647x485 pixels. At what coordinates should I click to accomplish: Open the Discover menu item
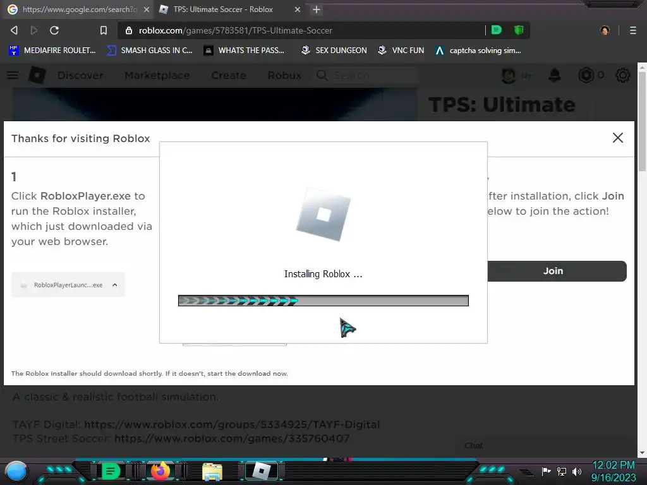click(x=80, y=76)
